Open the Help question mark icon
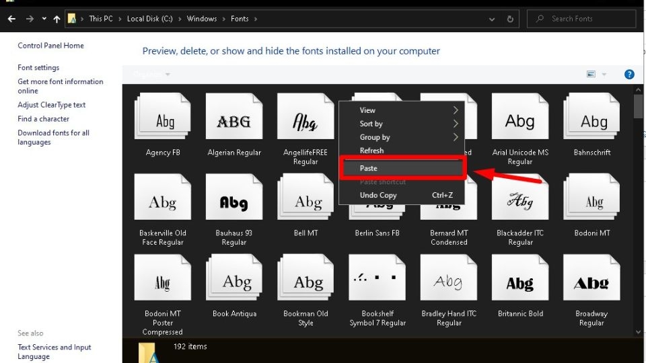The width and height of the screenshot is (646, 363). pyautogui.click(x=629, y=74)
